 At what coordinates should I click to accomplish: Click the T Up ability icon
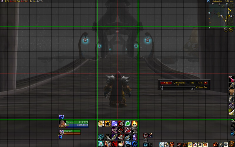pos(135,137)
